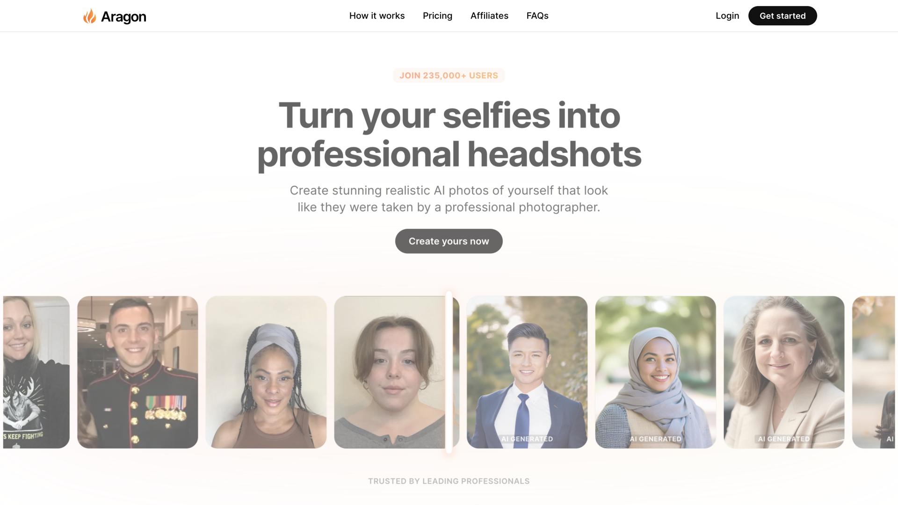View the AI generated man in suit

click(527, 372)
